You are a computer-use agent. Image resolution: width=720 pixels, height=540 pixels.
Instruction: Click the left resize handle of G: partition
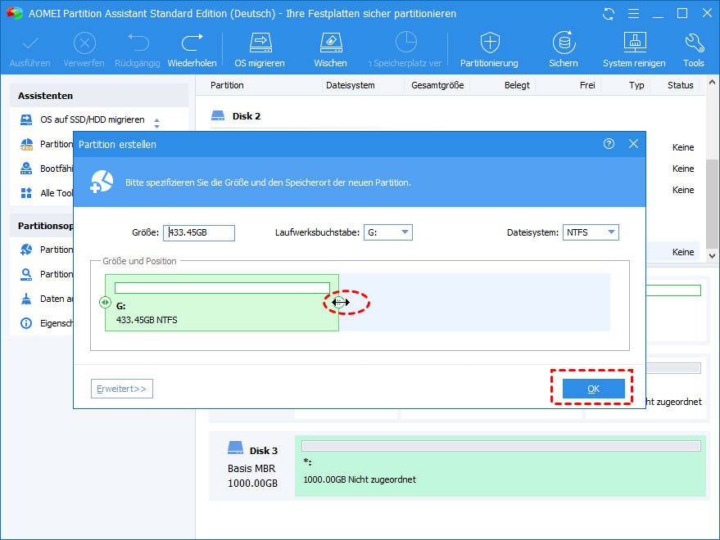pyautogui.click(x=105, y=303)
